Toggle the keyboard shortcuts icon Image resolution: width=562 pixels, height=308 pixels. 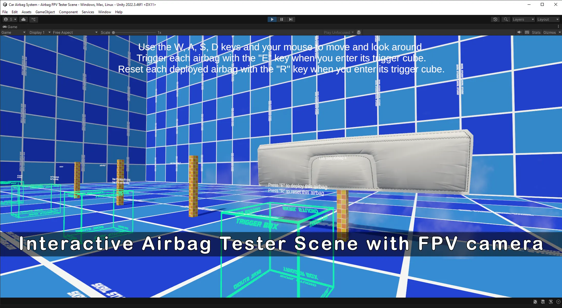527,32
